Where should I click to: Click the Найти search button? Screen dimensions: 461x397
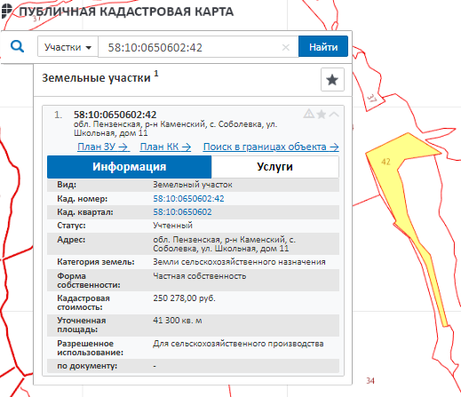pos(323,47)
